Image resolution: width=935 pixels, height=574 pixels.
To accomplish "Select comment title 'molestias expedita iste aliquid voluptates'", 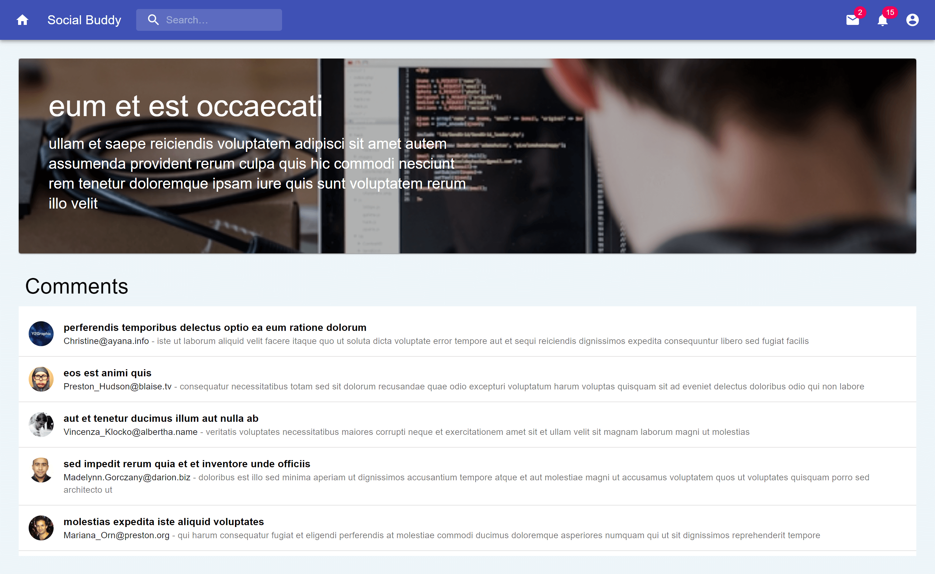I will (163, 522).
